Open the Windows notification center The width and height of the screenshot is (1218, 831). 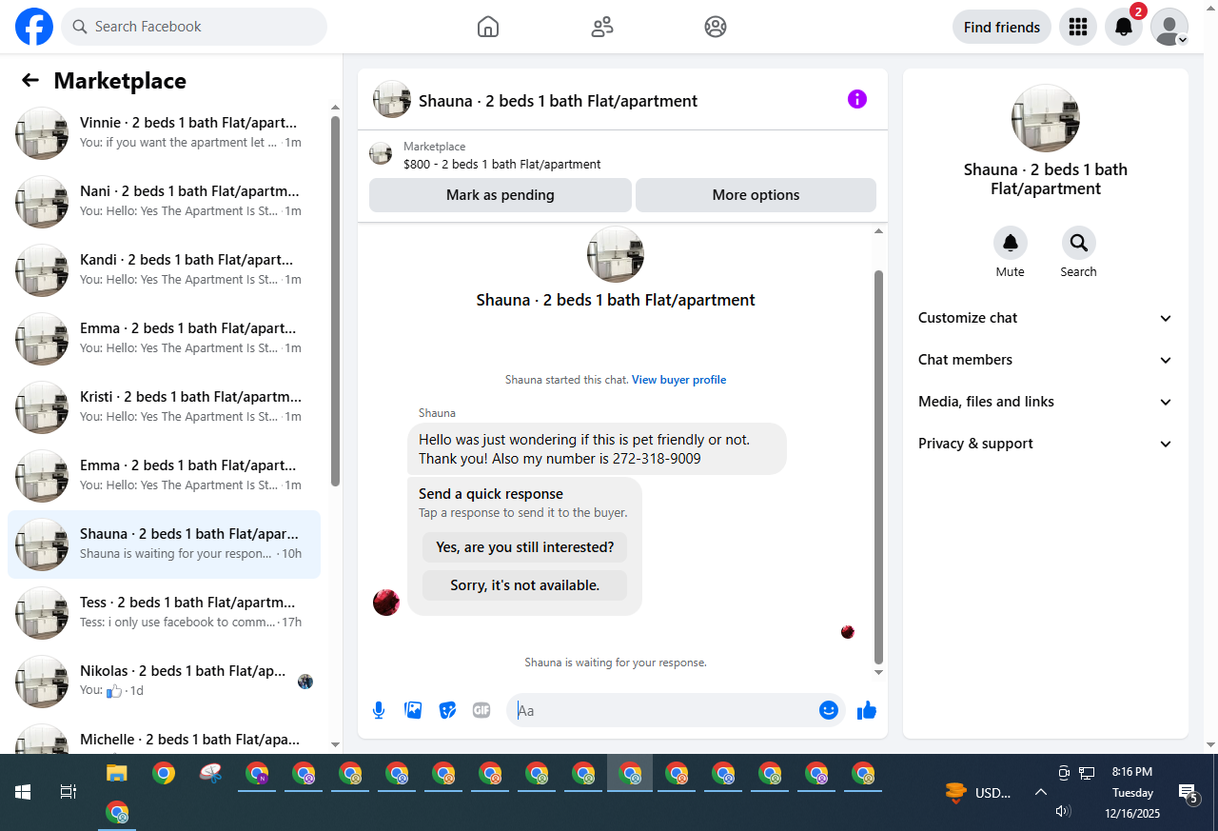(1188, 793)
